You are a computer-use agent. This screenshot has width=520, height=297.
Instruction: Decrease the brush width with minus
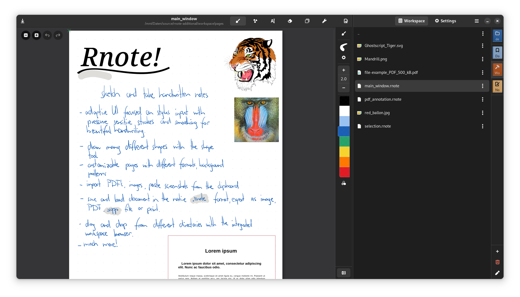click(x=344, y=88)
